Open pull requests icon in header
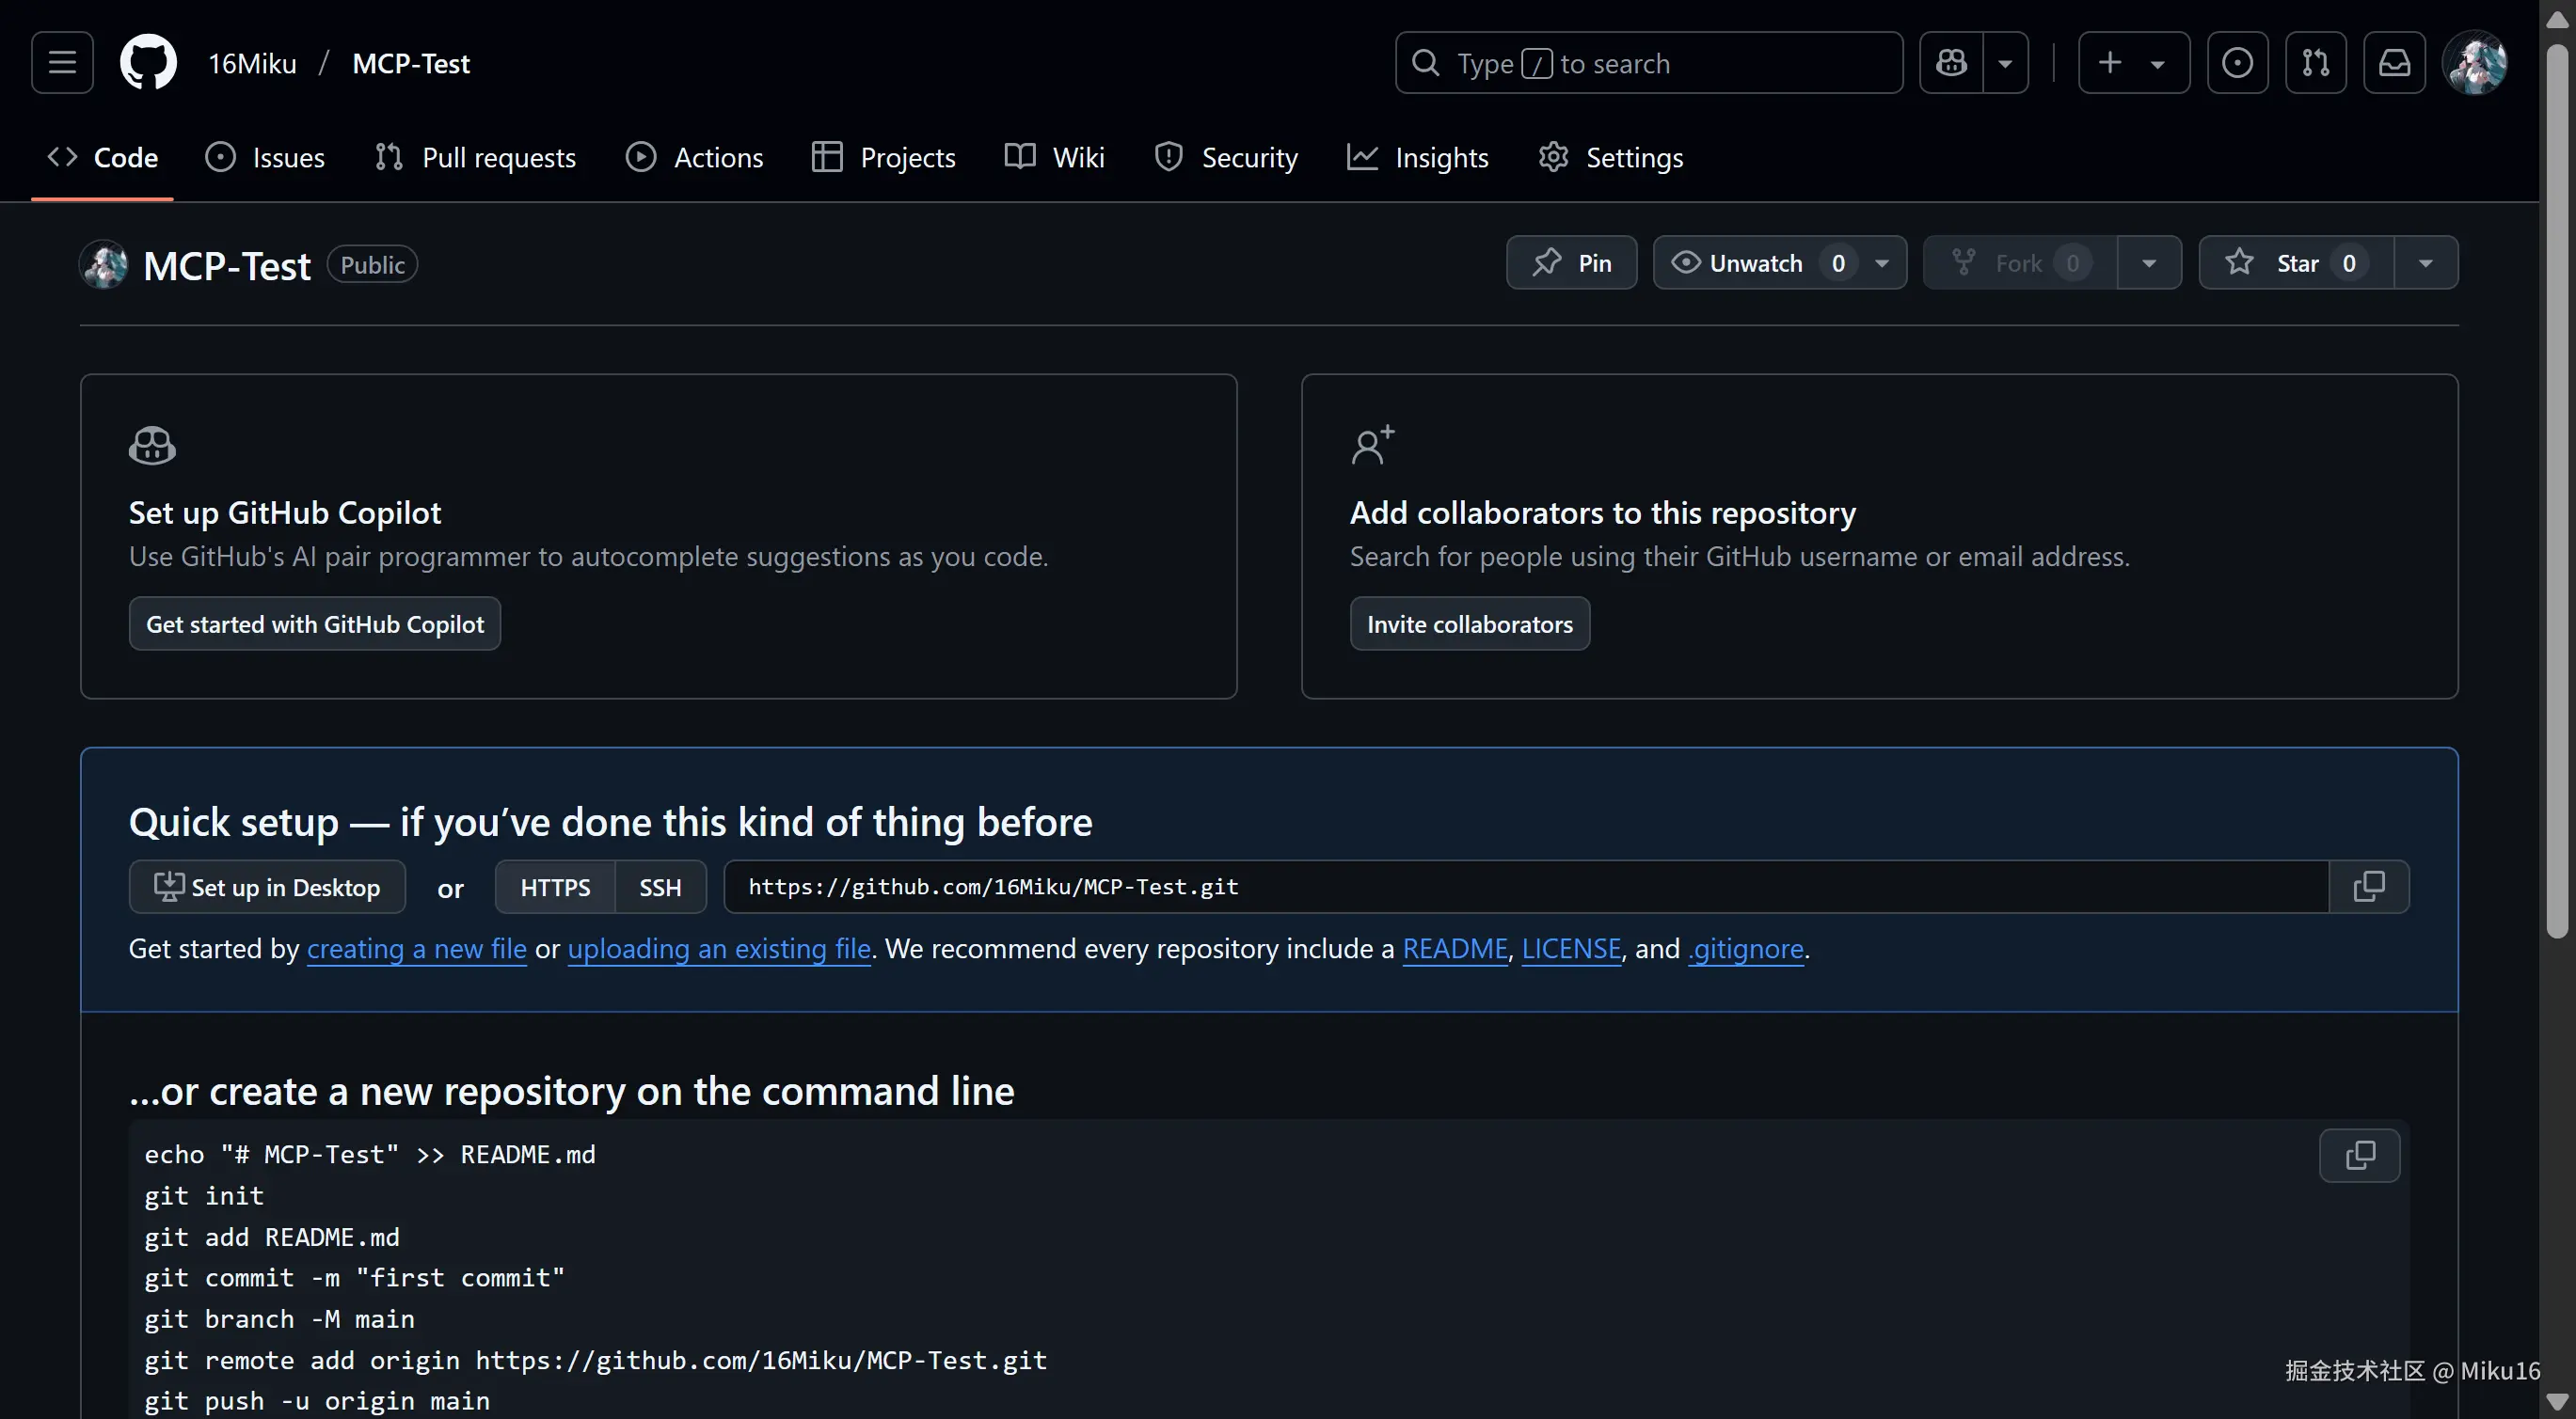The height and width of the screenshot is (1419, 2576). (2315, 63)
